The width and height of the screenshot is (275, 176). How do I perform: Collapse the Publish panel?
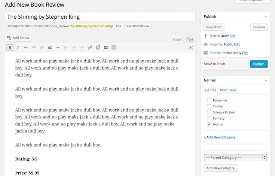tap(266, 16)
